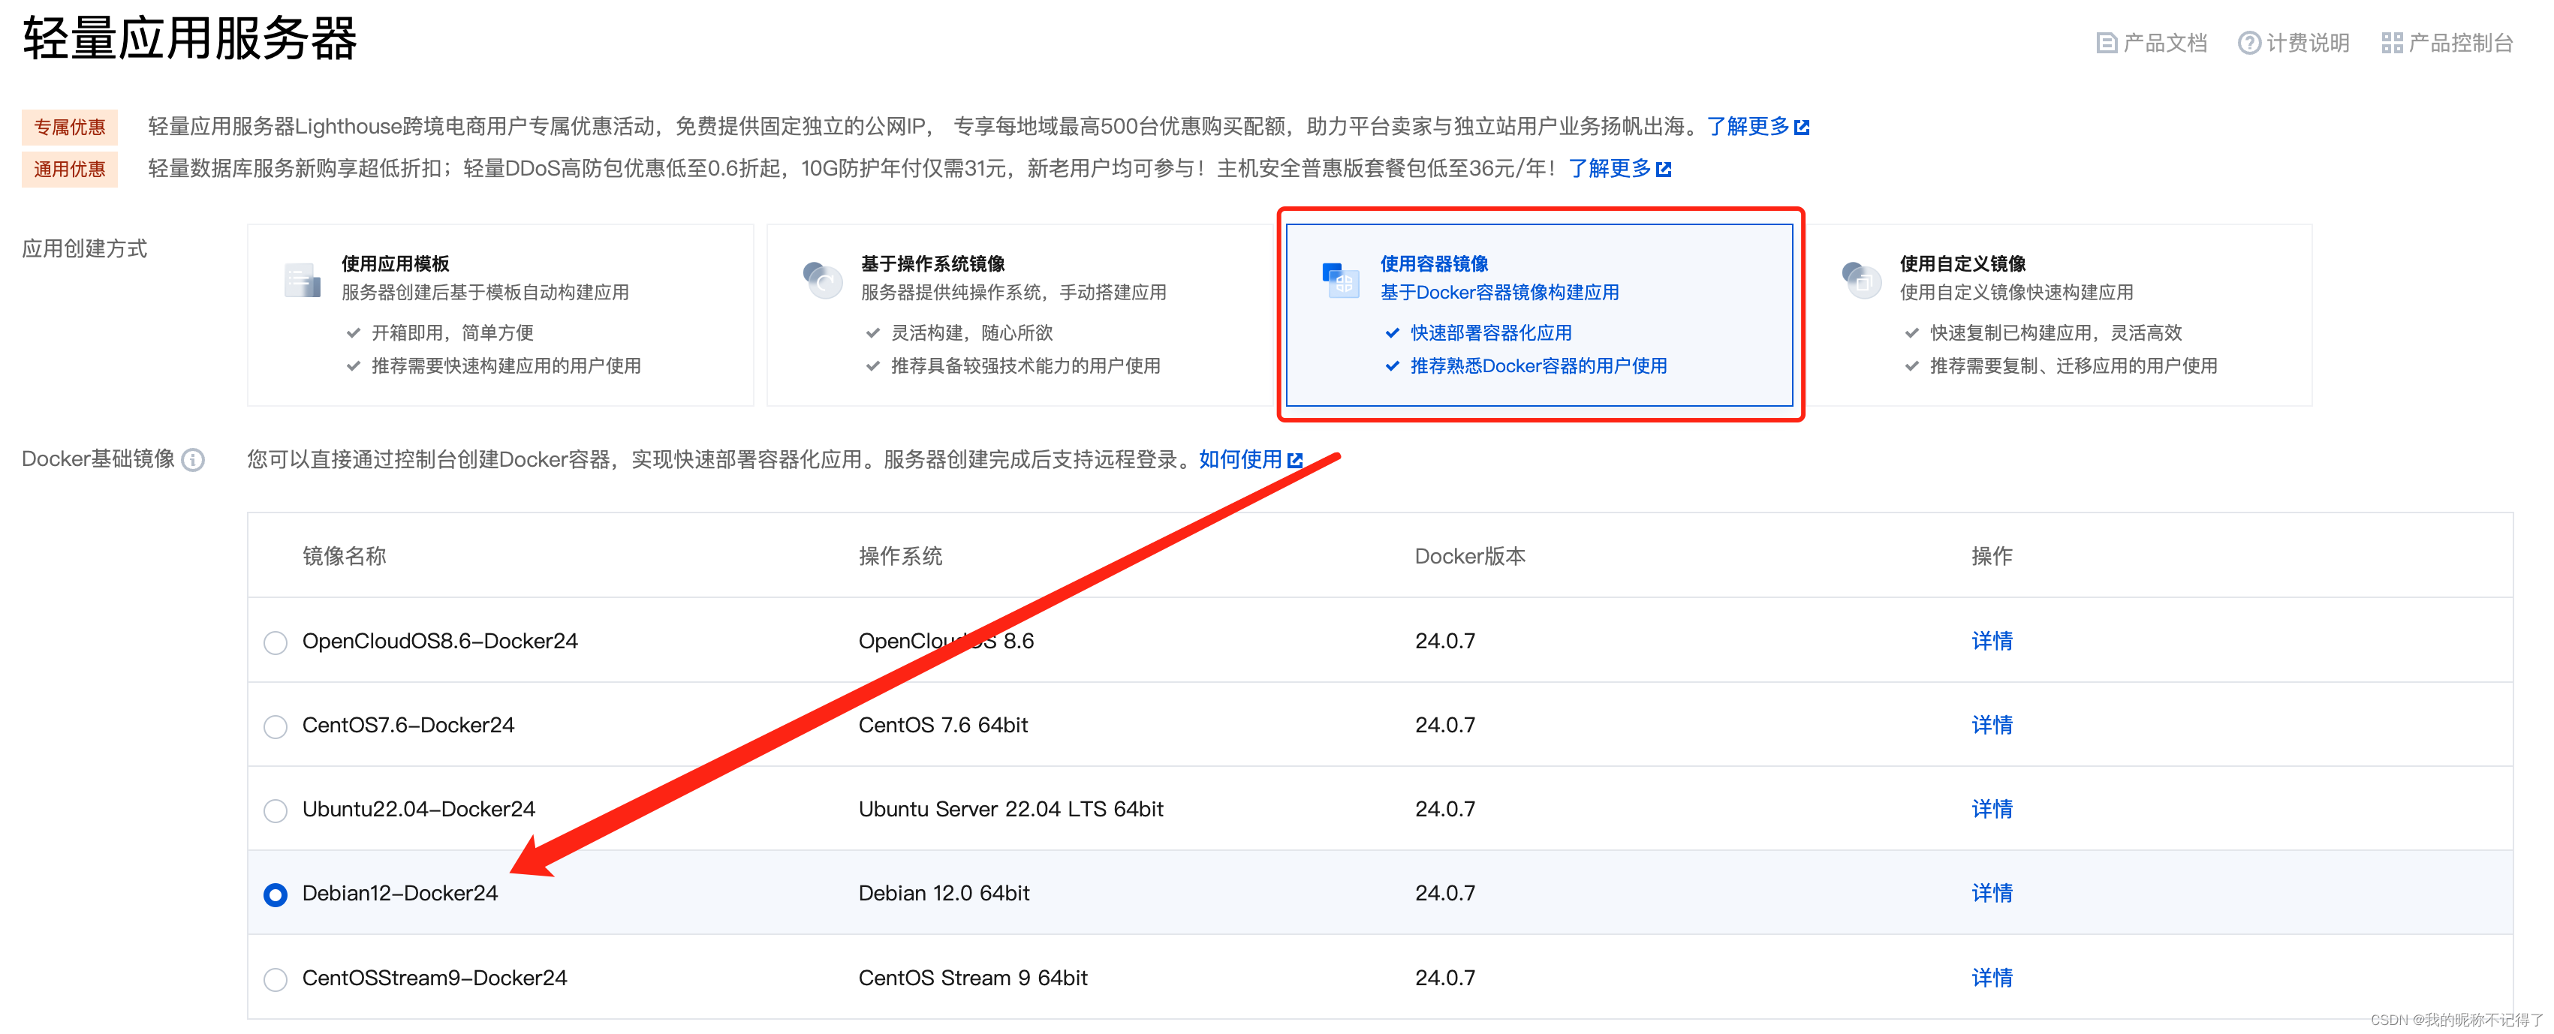The image size is (2554, 1034).
Task: Click the 专属优惠 tag label
Action: click(69, 127)
